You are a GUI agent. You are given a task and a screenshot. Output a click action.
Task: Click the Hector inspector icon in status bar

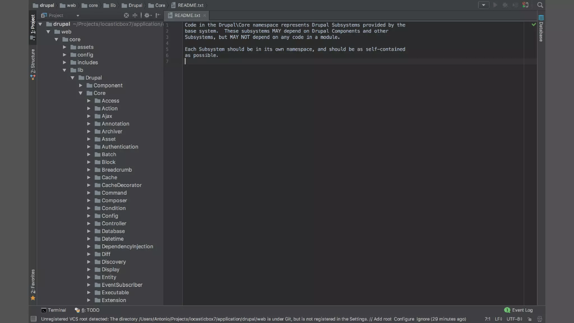click(x=540, y=319)
